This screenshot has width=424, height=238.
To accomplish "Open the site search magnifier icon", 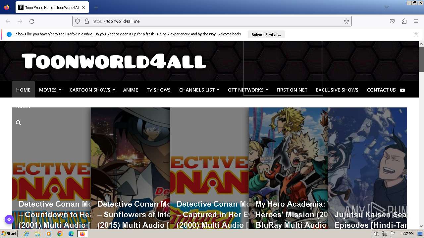I will (19, 123).
